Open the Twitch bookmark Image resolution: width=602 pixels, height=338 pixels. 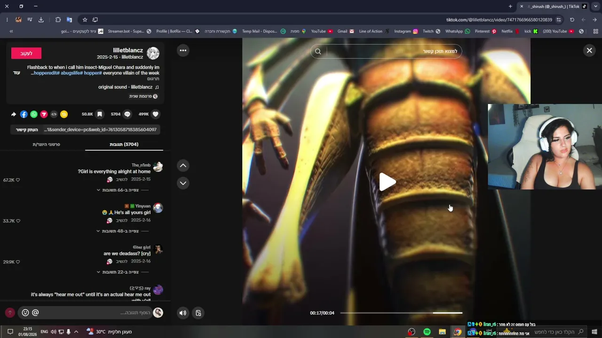(431, 31)
